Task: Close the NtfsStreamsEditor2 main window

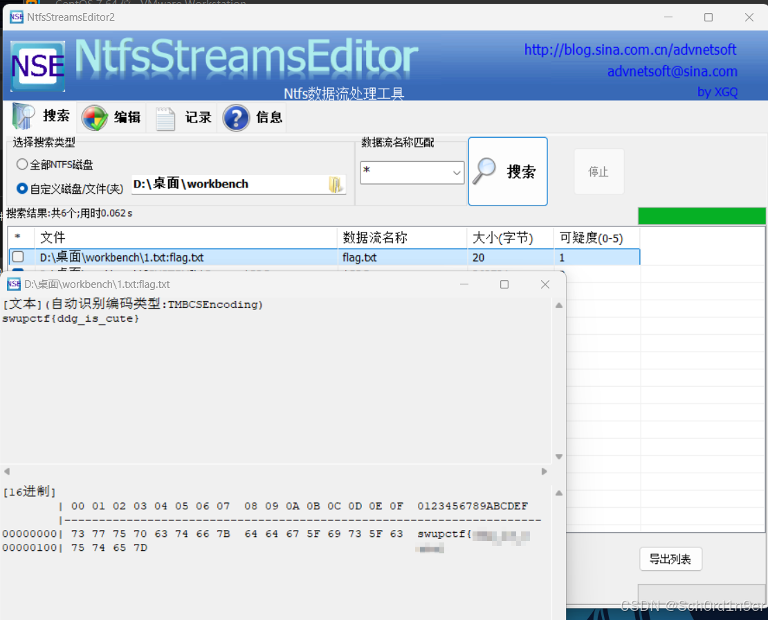Action: pyautogui.click(x=749, y=17)
